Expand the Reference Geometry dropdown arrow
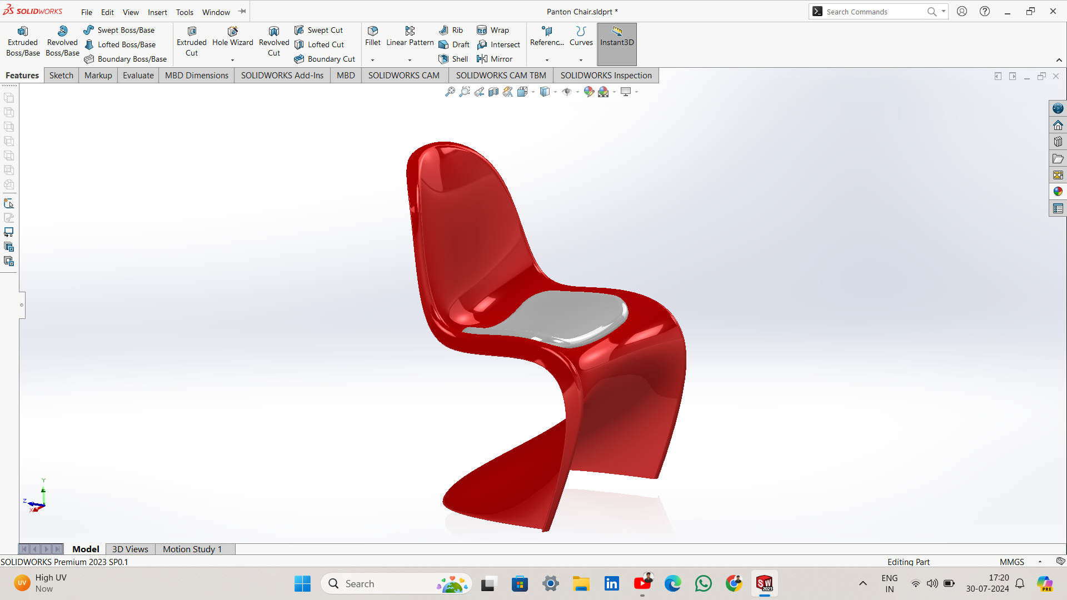Image resolution: width=1067 pixels, height=600 pixels. 547,59
